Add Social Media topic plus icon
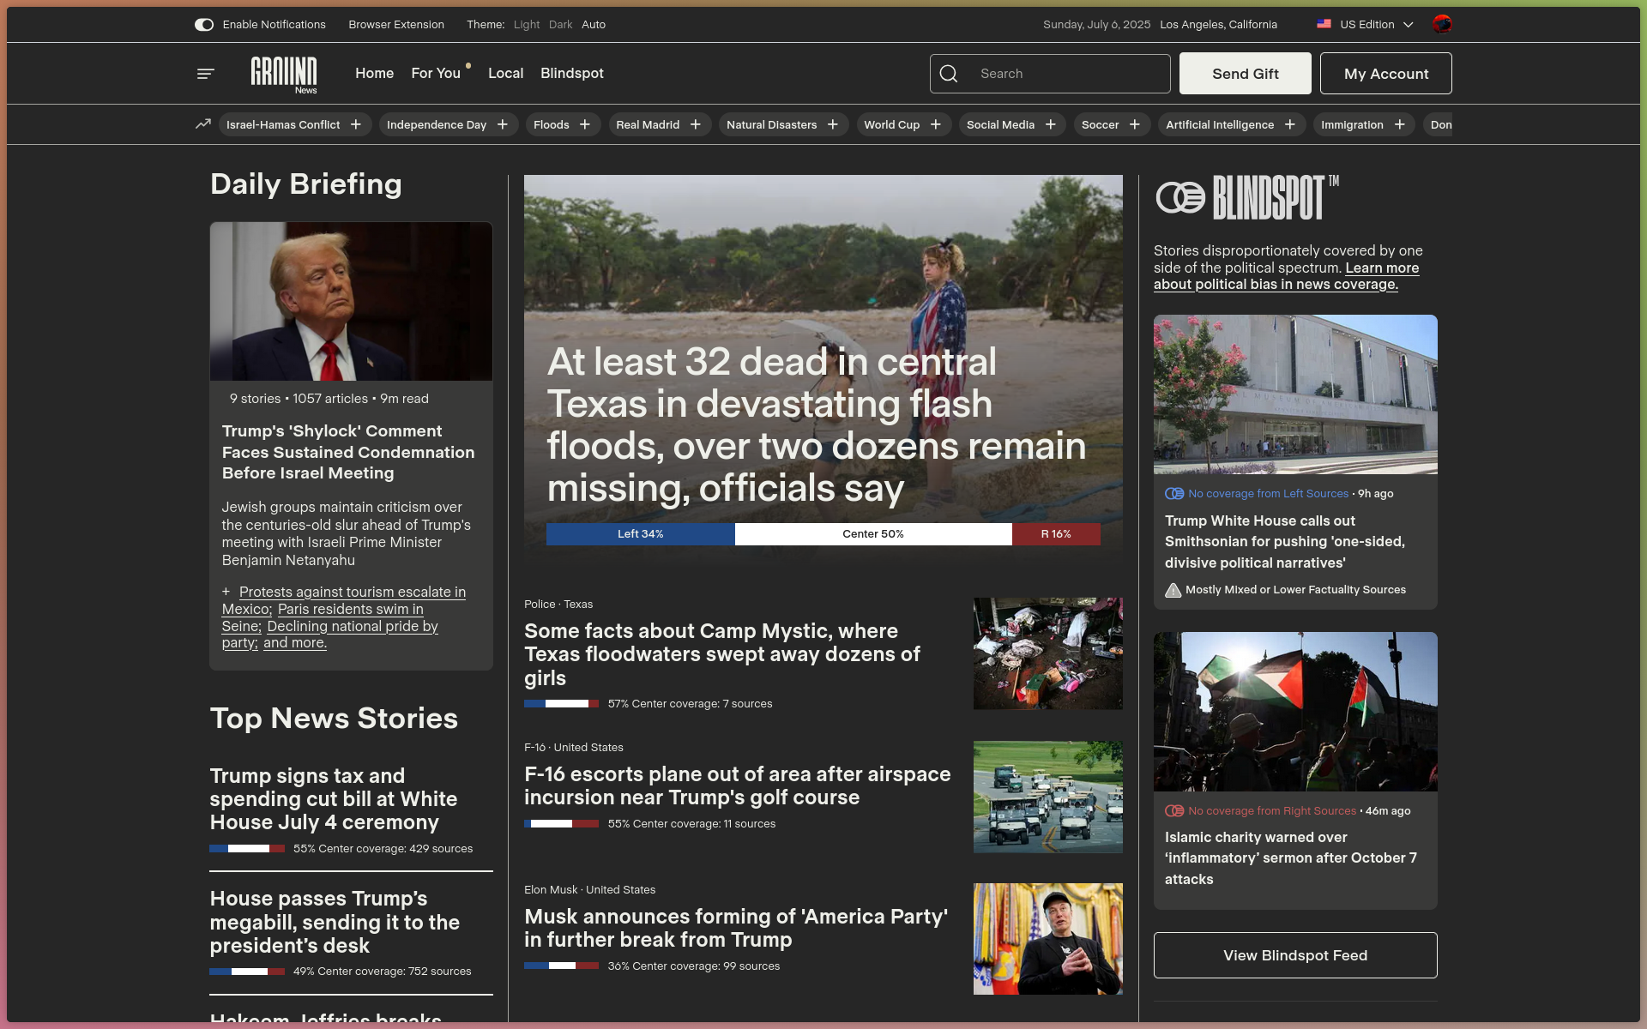 click(x=1051, y=124)
